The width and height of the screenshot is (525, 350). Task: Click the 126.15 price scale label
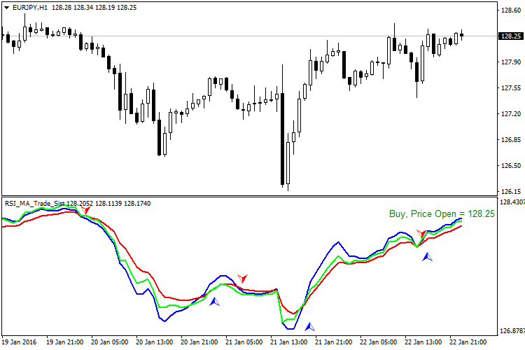coord(511,192)
